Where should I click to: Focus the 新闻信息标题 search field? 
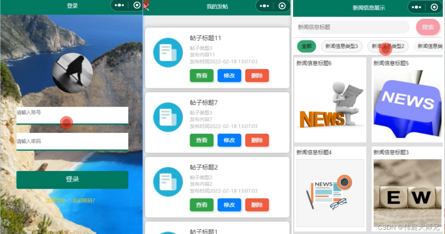click(353, 27)
